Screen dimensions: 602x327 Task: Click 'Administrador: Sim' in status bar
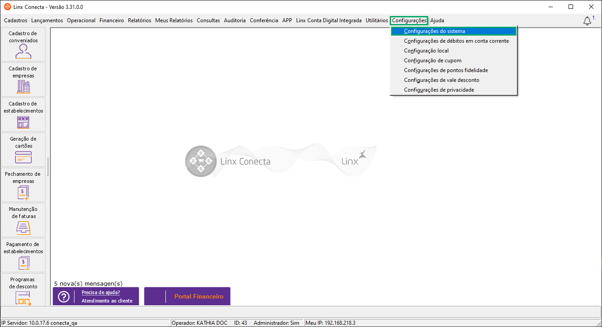click(276, 323)
